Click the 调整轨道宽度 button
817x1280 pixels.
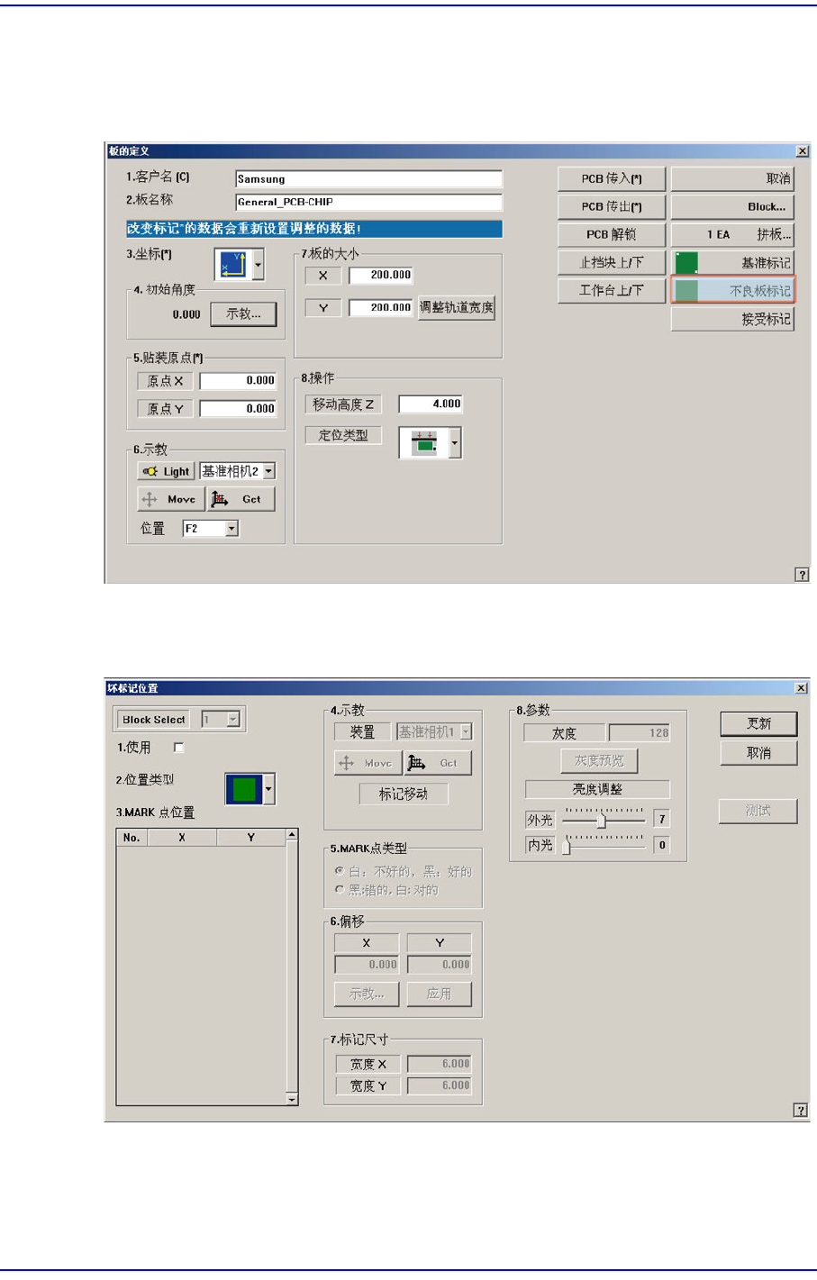(x=457, y=307)
